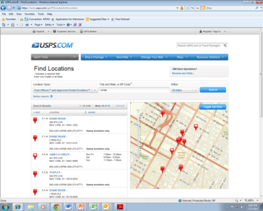This screenshot has width=263, height=211.
Task: Expand the Quick Tools dropdown
Action: 55,57
